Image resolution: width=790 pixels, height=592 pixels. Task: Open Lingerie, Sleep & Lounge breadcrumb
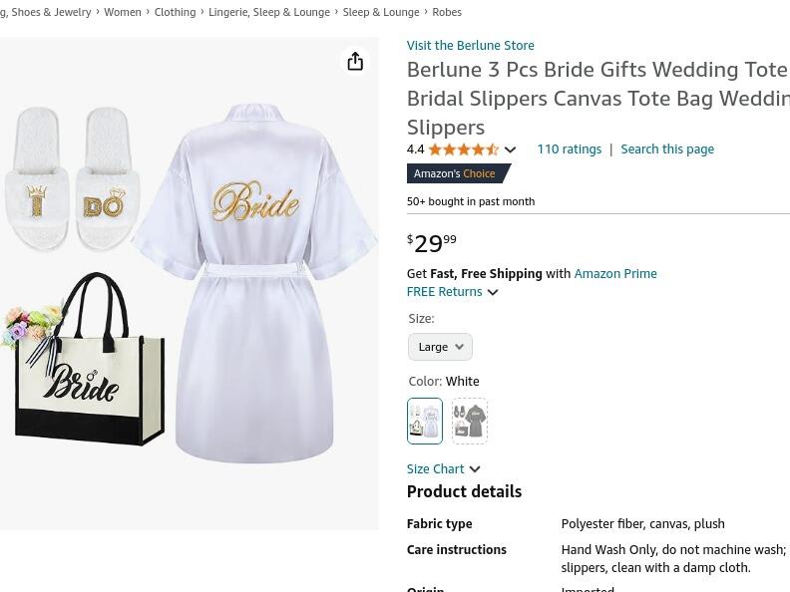point(269,12)
